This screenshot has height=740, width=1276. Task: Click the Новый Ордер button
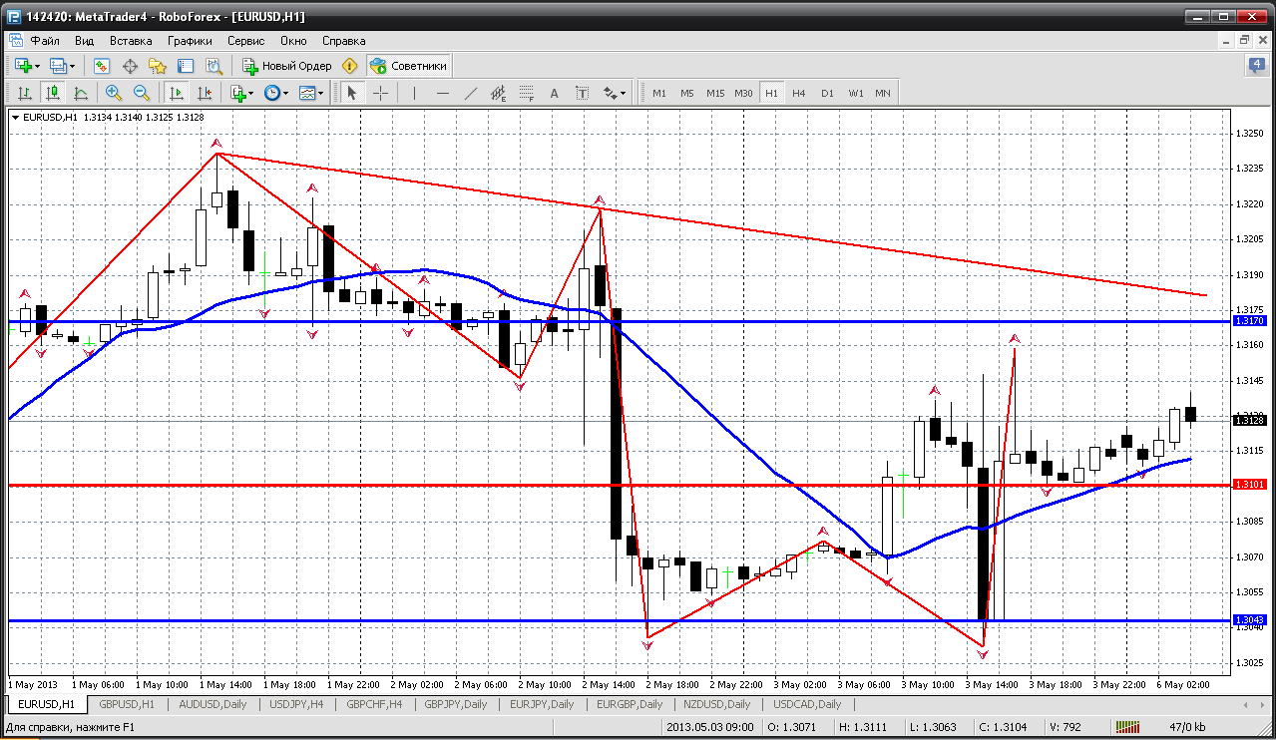pos(287,66)
